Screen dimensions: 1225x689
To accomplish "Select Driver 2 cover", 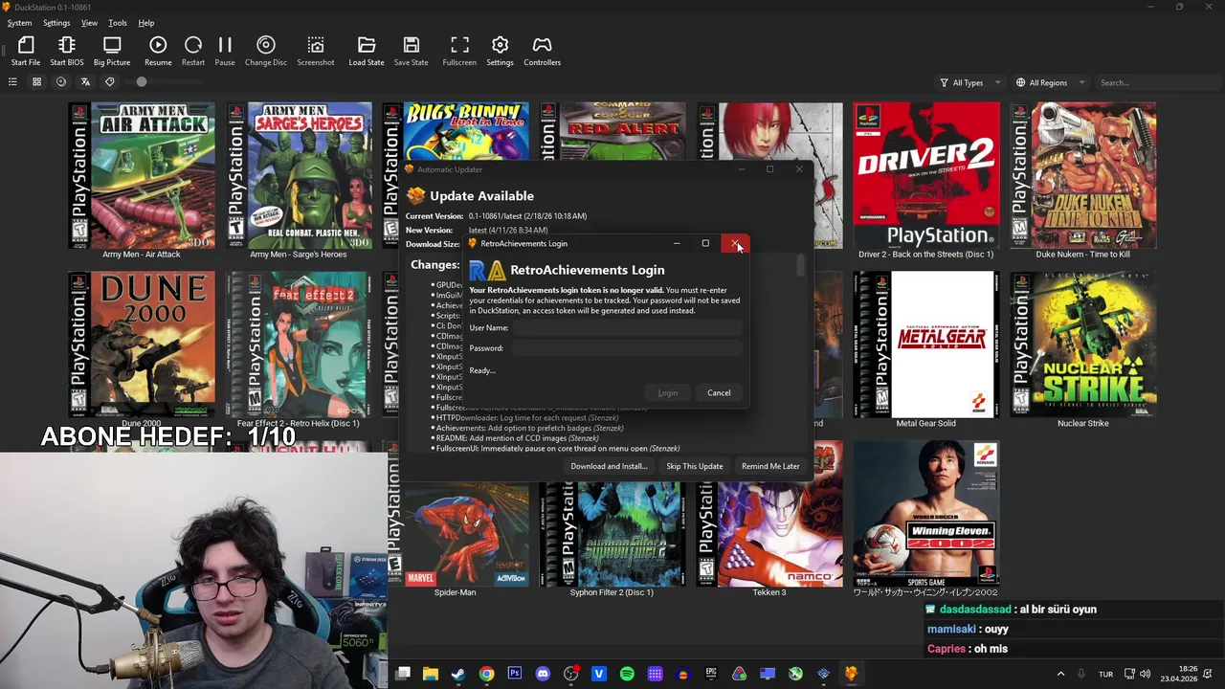I will 926,175.
